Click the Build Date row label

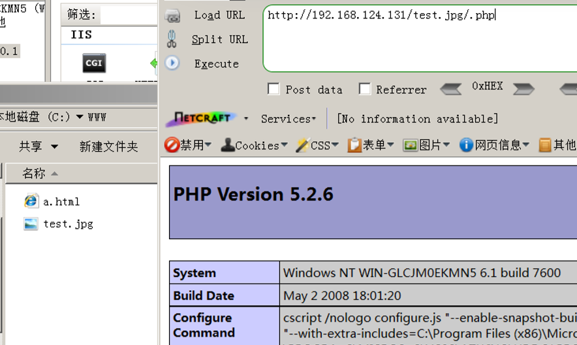tap(204, 295)
